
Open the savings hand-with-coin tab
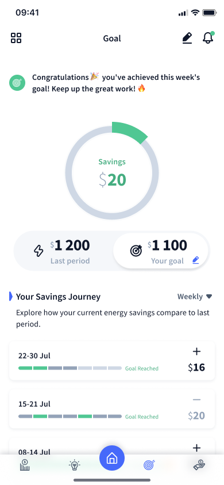coord(199,465)
